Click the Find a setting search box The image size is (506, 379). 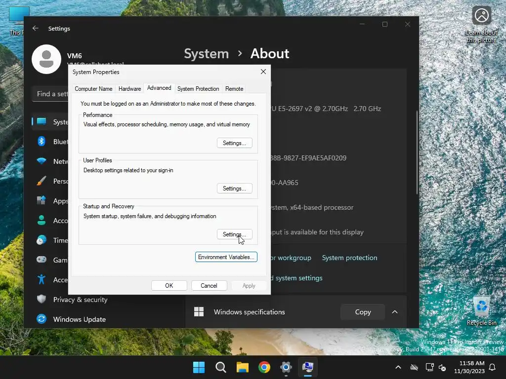click(x=51, y=94)
